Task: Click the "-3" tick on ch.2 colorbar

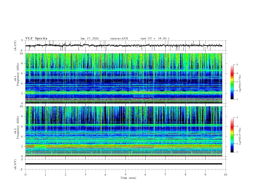Action: click(x=236, y=118)
